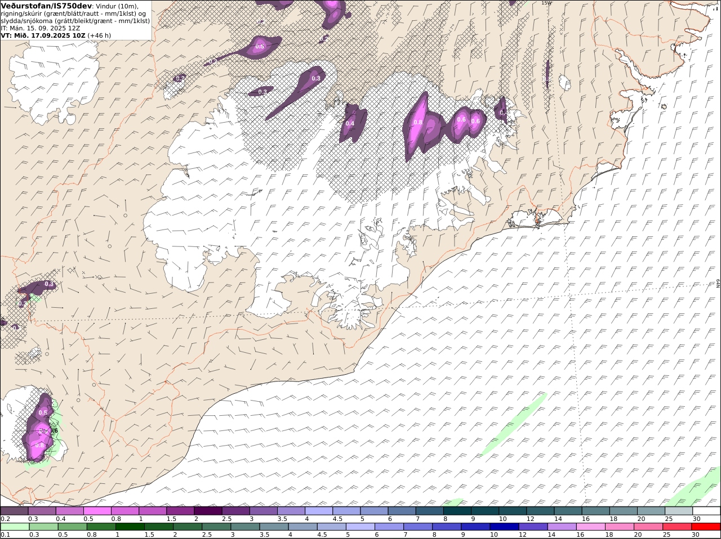
Task: Pick the violet 12 swatch in rain legend
Action: [x=533, y=527]
